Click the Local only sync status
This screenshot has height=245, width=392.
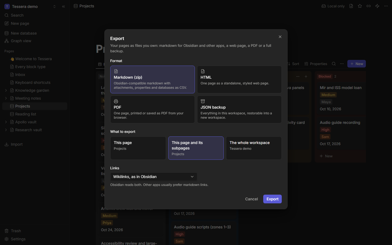333,6
